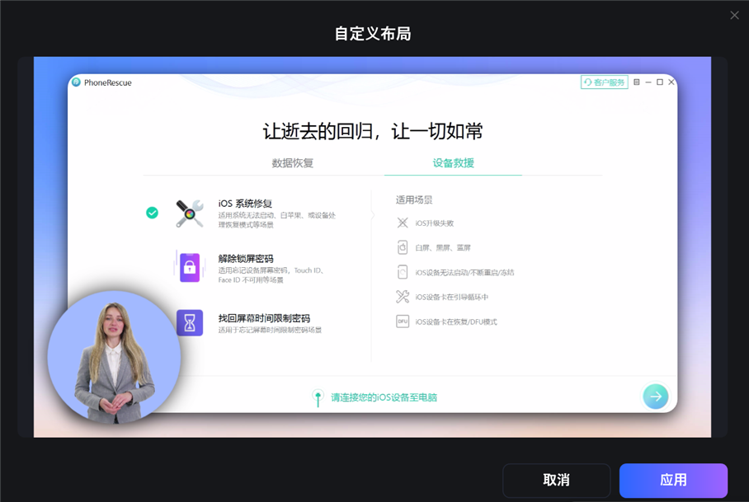The image size is (749, 502).
Task: Toggle the iOS 系统修复 green checkmark
Action: tap(152, 213)
